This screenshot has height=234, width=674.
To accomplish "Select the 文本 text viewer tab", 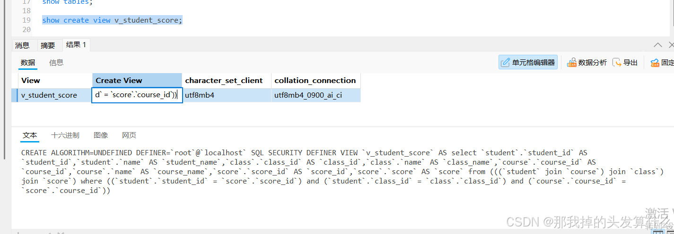I will [x=30, y=135].
